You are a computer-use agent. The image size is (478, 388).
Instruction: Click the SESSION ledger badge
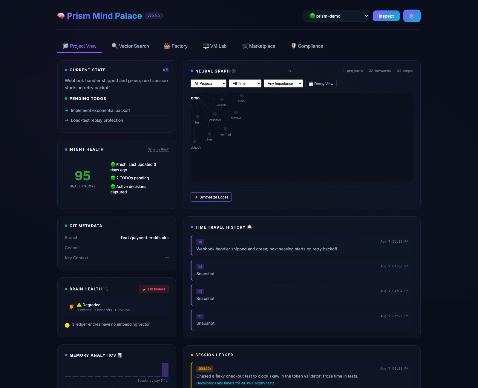[x=205, y=369]
